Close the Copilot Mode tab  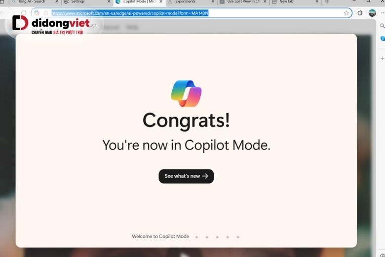pyautogui.click(x=161, y=1)
